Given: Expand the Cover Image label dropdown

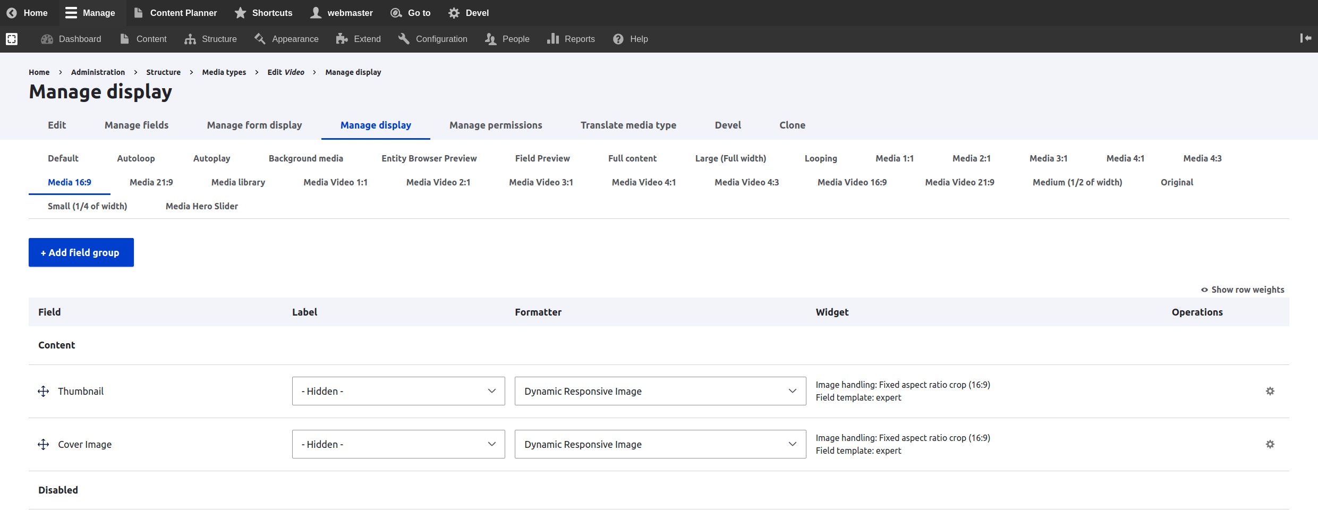Looking at the screenshot, I should coord(398,444).
